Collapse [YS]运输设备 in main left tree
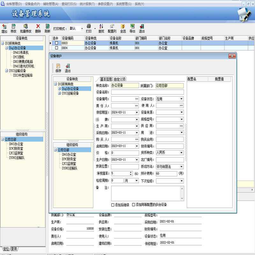Screen dimensions: 255x255 click(x=6, y=70)
